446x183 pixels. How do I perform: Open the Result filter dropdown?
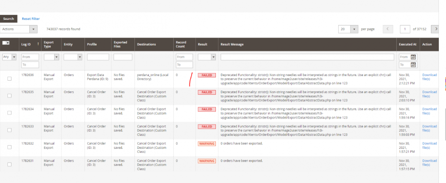tap(207, 57)
